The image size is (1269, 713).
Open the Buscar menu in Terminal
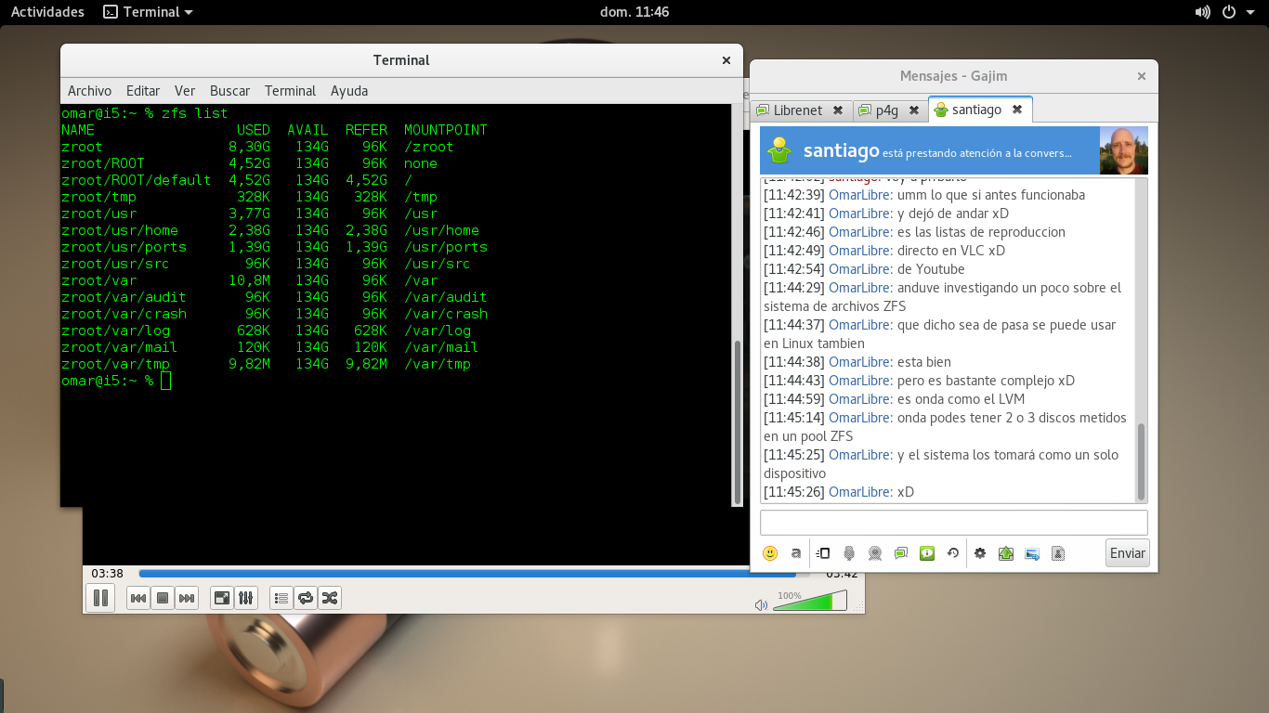click(229, 91)
